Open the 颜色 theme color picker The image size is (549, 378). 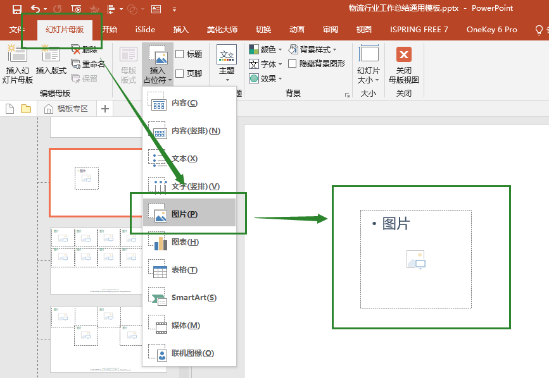(265, 49)
